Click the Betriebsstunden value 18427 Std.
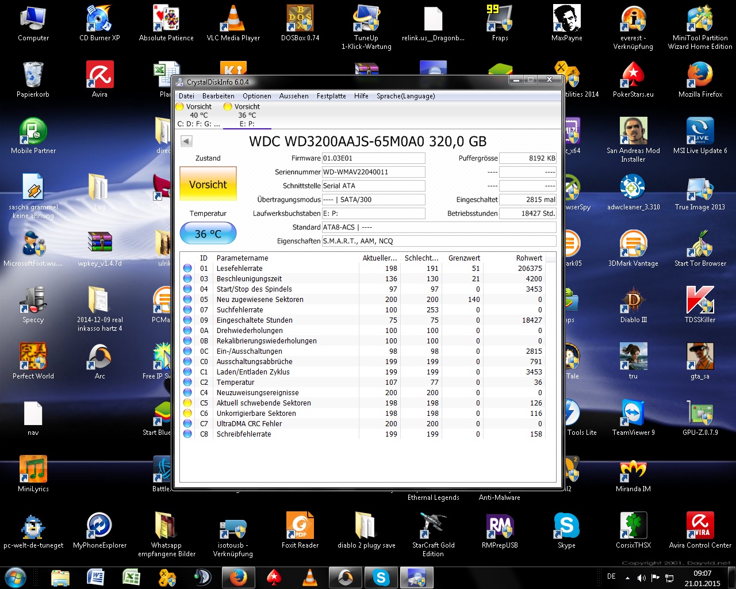The image size is (736, 589). pyautogui.click(x=527, y=213)
